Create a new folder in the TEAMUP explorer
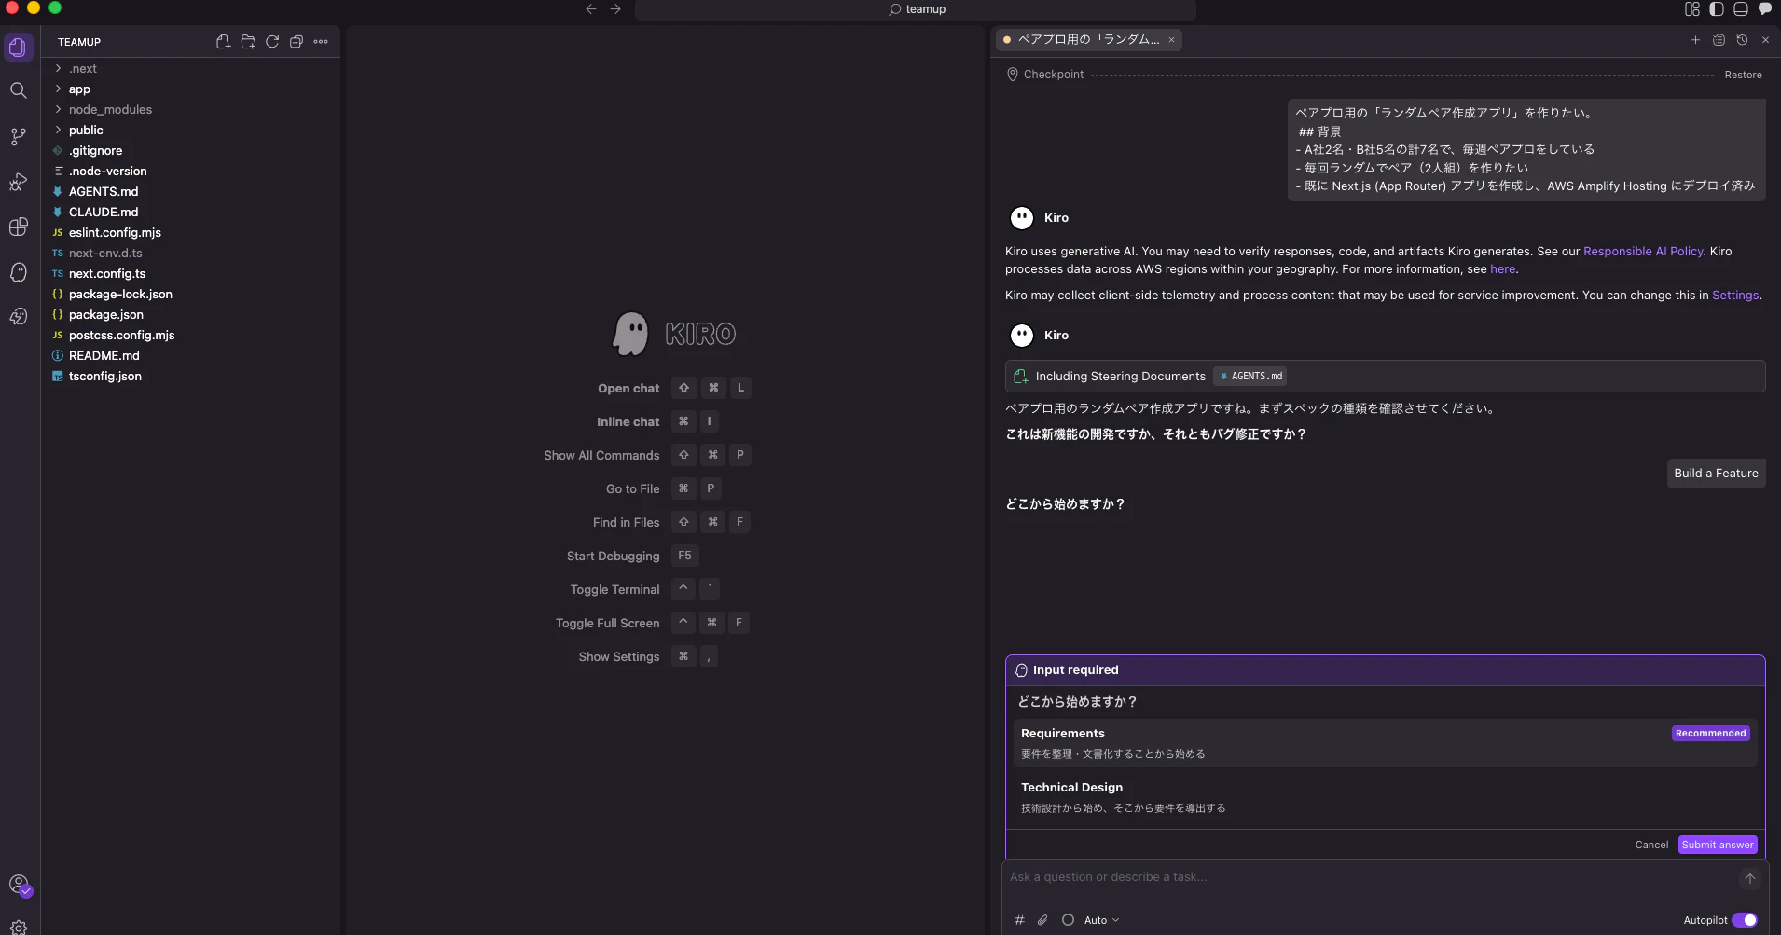This screenshot has width=1781, height=935. (x=248, y=42)
